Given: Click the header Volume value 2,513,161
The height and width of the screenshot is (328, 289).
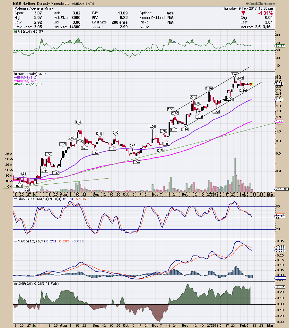Looking at the screenshot, I should pyautogui.click(x=264, y=27).
